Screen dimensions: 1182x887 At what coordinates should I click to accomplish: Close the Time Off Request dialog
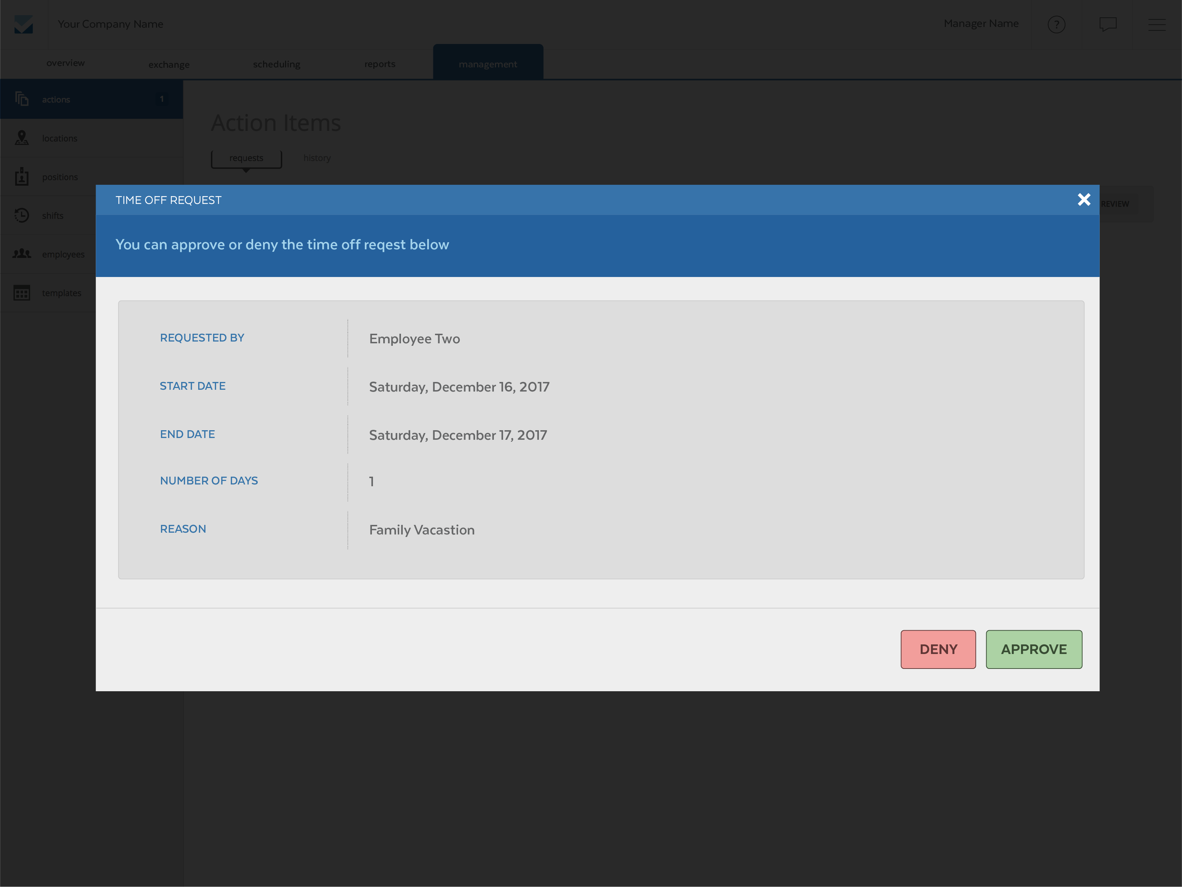pos(1084,199)
